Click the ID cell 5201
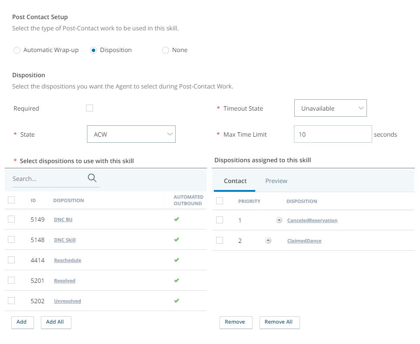420x344 pixels. tap(37, 281)
